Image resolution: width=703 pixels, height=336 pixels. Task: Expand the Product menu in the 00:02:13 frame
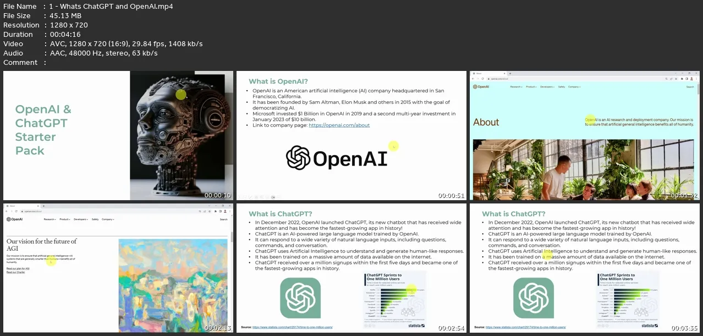pyautogui.click(x=65, y=219)
